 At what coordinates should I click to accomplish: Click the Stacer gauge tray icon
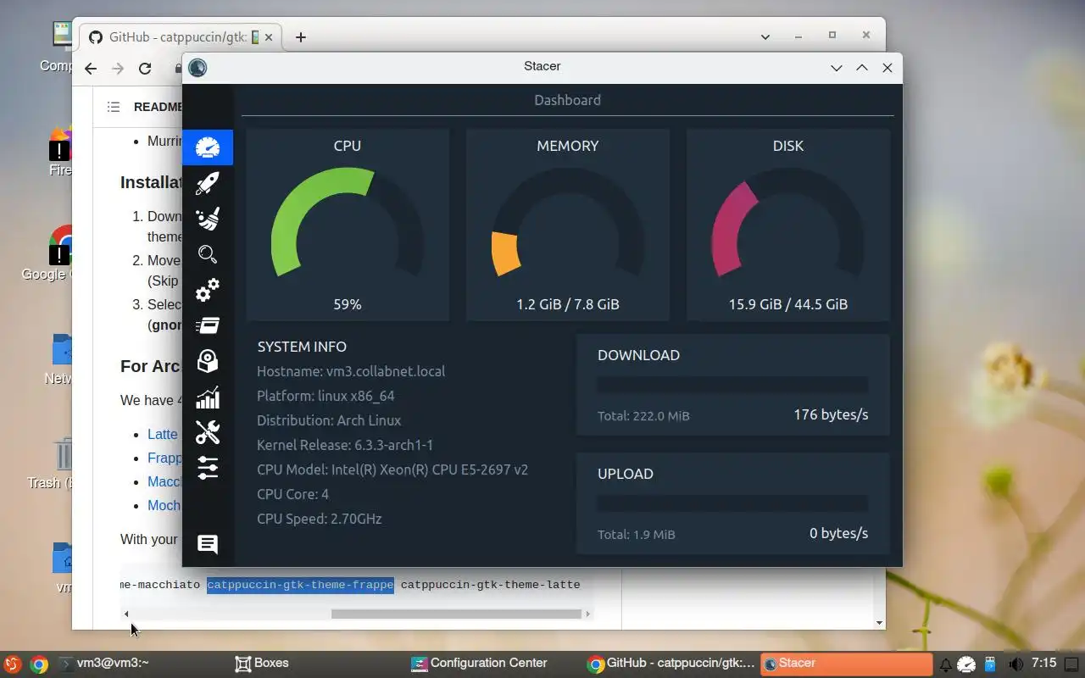coord(968,664)
